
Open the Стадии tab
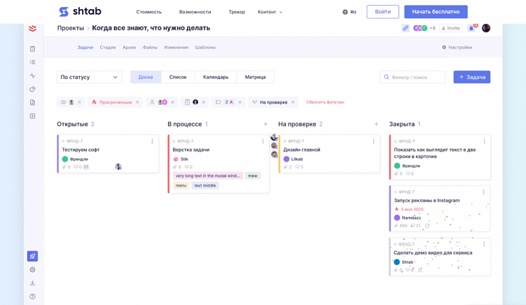point(108,48)
